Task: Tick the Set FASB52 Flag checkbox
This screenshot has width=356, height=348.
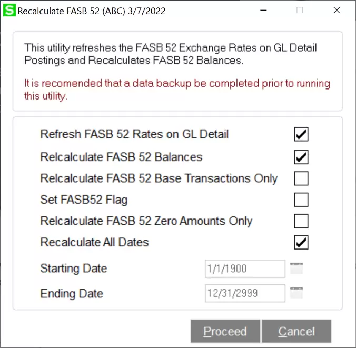Action: (301, 200)
